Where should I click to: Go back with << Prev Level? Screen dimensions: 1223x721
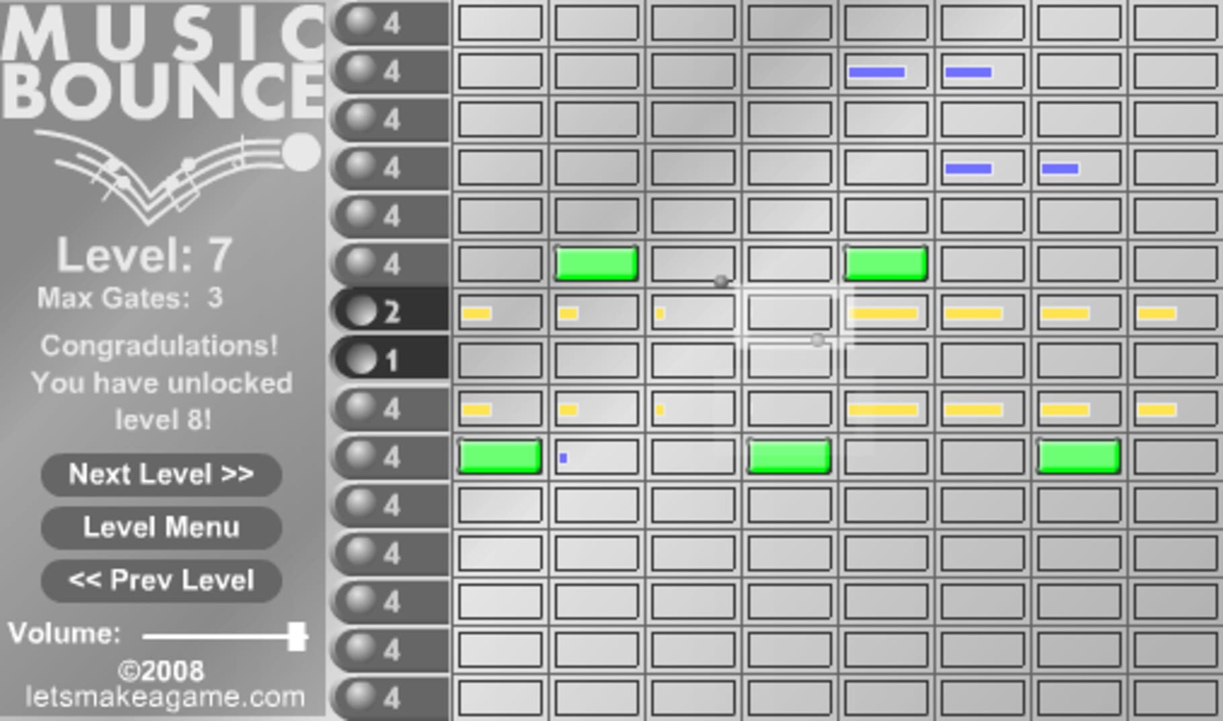[x=161, y=581]
